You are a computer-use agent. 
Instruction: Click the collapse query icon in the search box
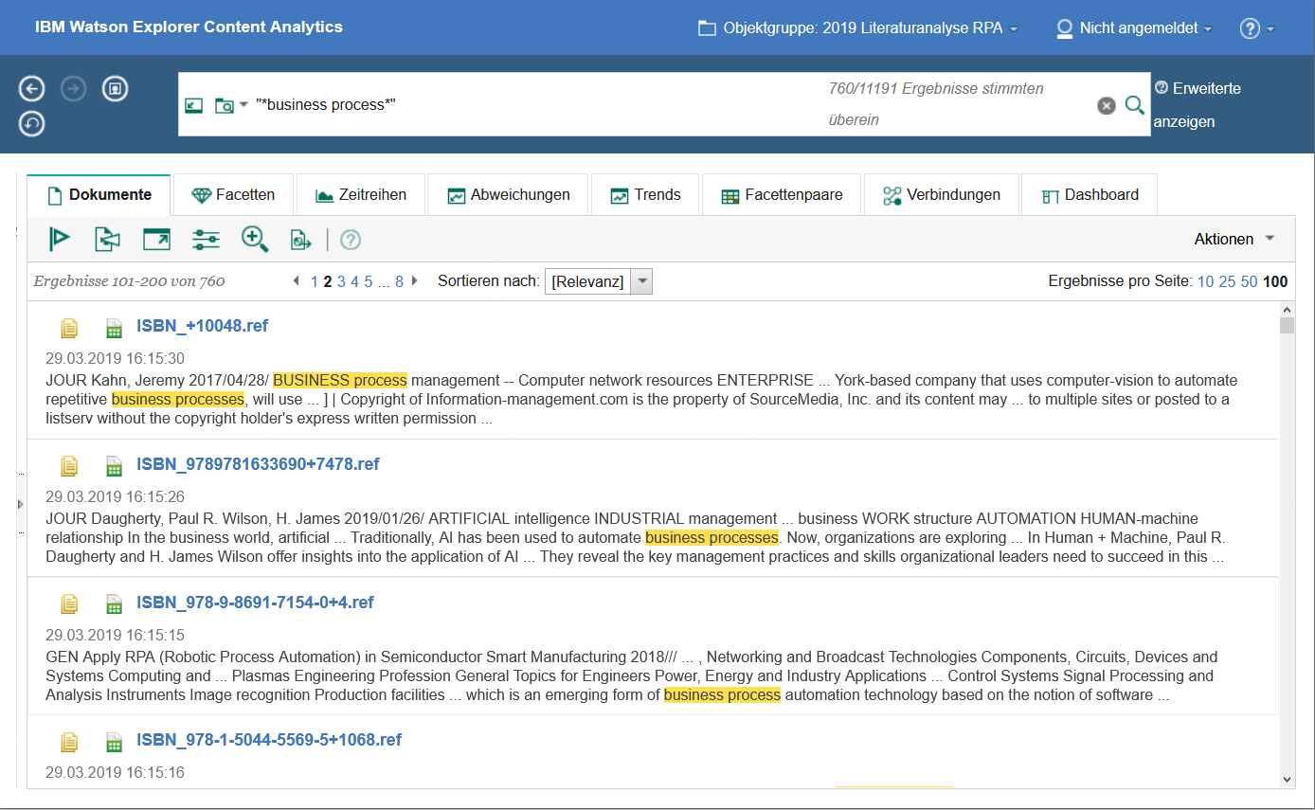tap(194, 105)
